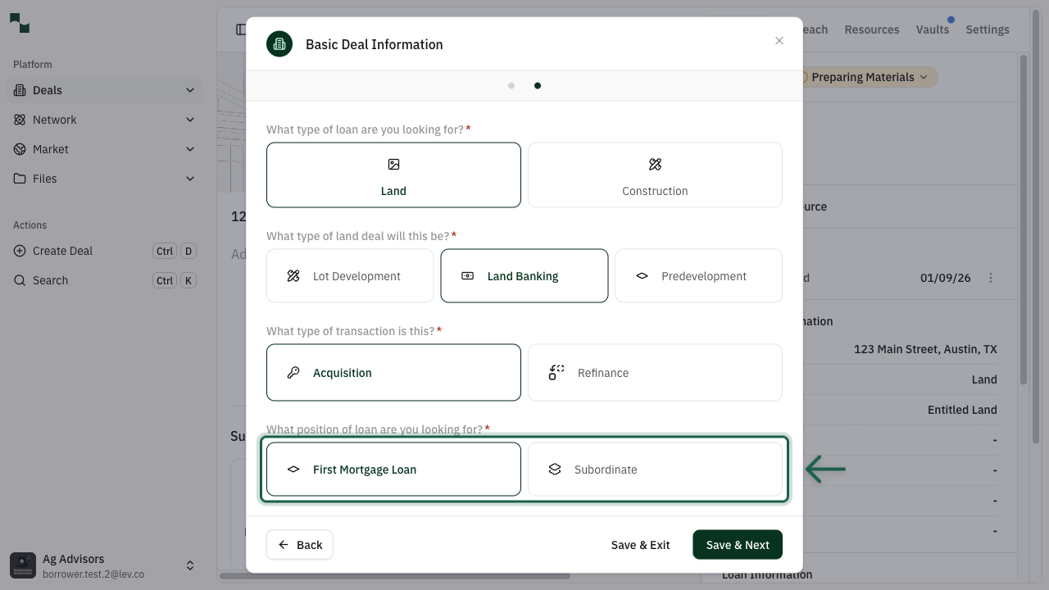This screenshot has width=1049, height=590.
Task: Click the Search magnifier icon under Actions
Action: 18,280
